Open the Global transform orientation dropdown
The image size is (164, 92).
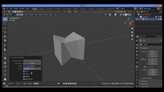58,12
